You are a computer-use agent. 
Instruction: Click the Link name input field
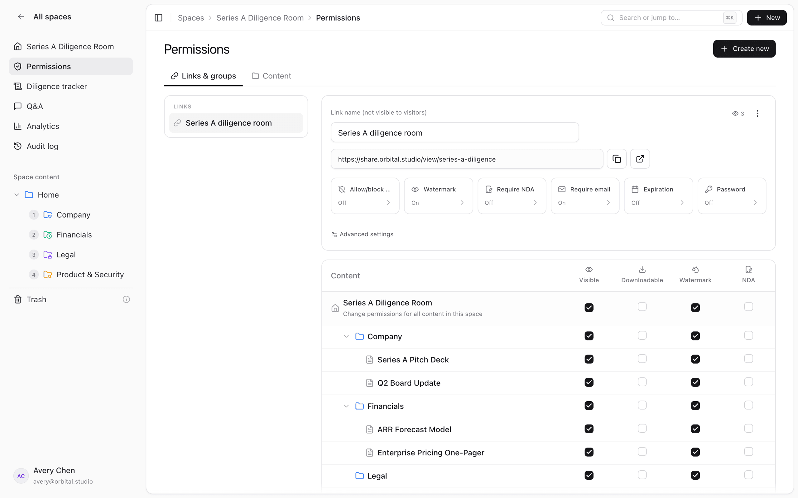coord(455,133)
